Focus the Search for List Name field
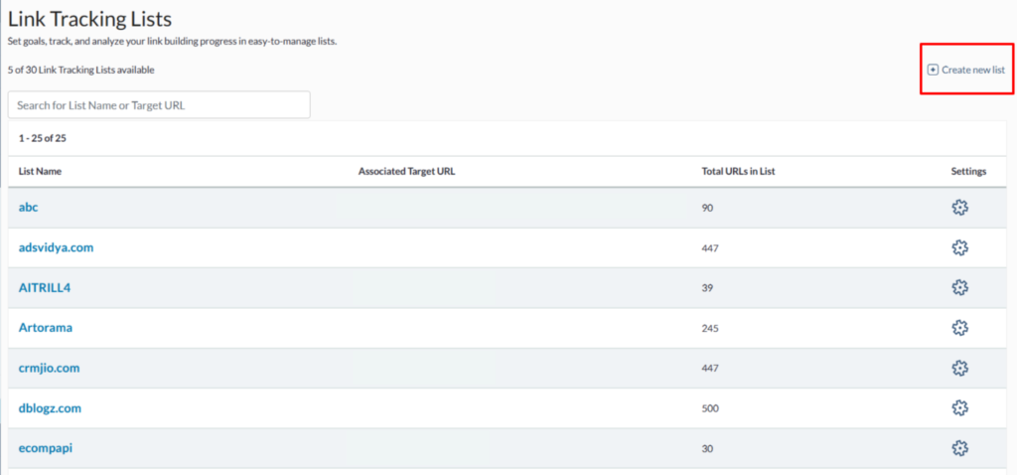 pyautogui.click(x=159, y=104)
